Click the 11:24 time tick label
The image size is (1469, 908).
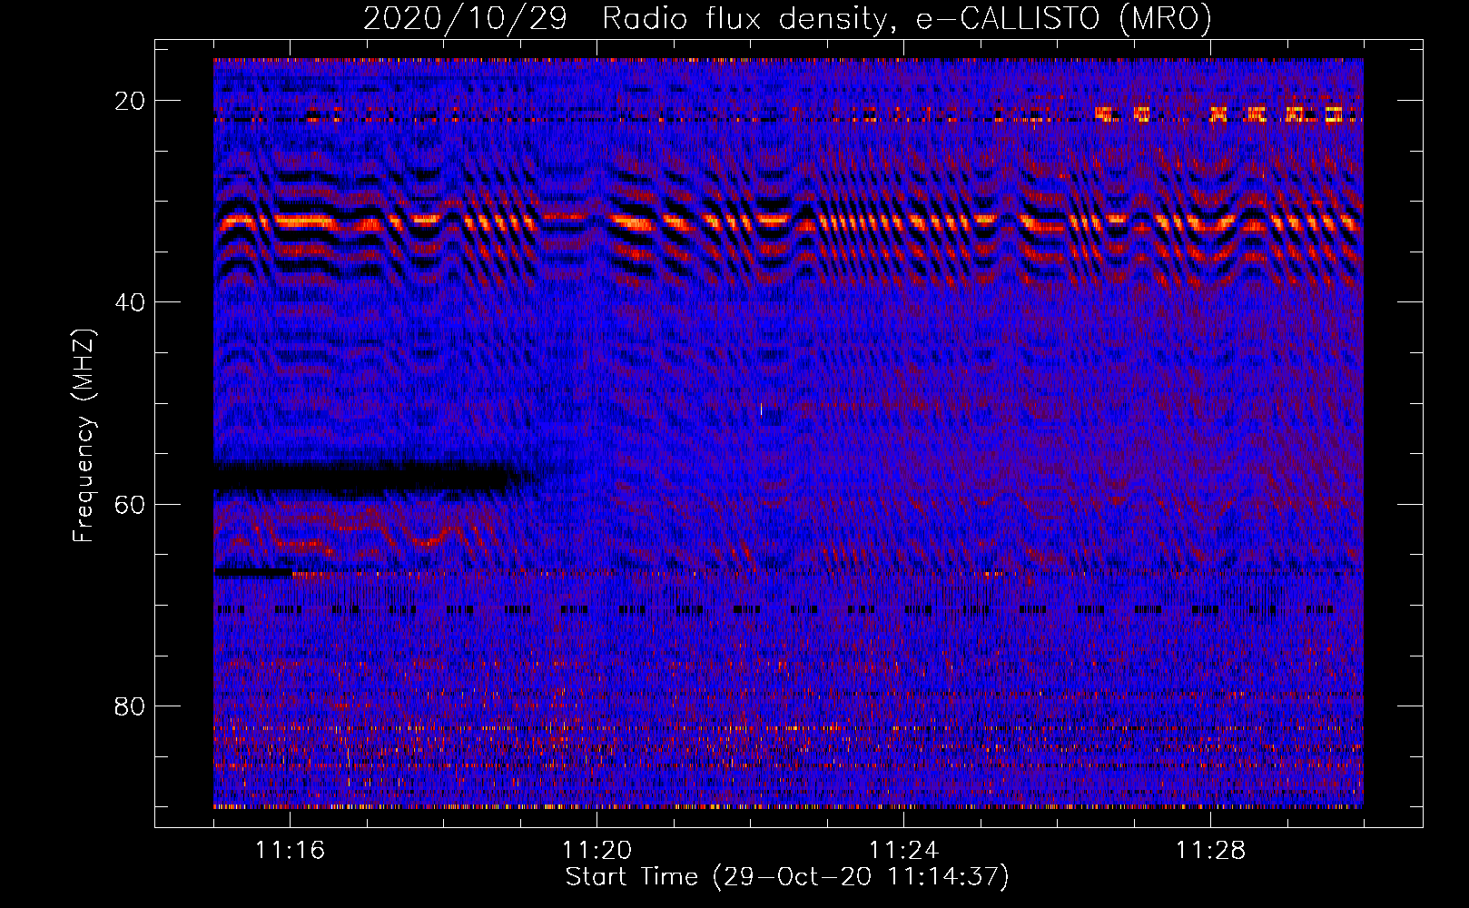(x=904, y=850)
